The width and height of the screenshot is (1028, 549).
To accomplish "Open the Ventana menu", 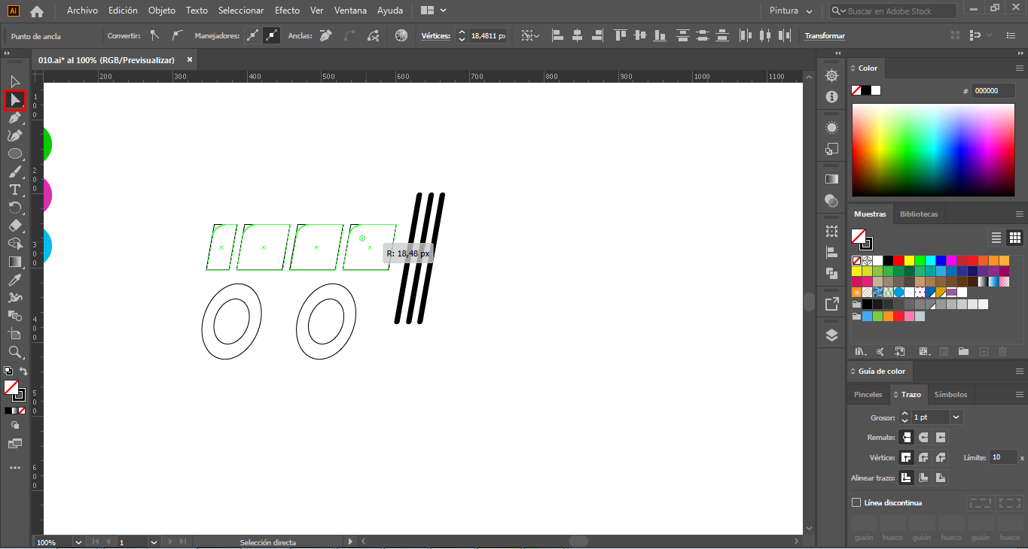I will pyautogui.click(x=351, y=11).
